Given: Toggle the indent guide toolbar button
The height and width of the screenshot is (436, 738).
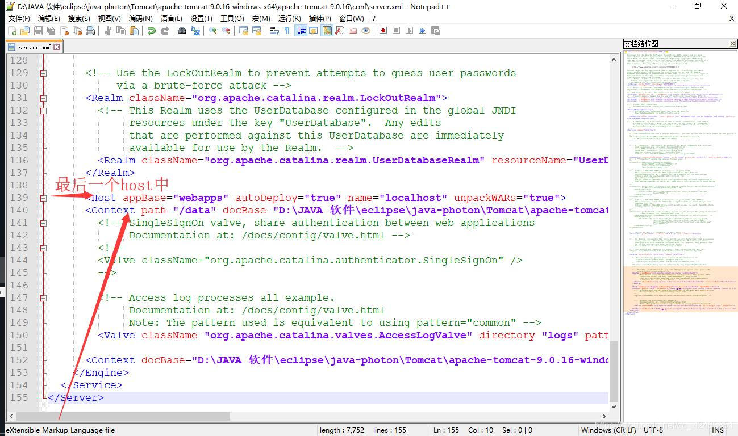Looking at the screenshot, I should [x=300, y=31].
